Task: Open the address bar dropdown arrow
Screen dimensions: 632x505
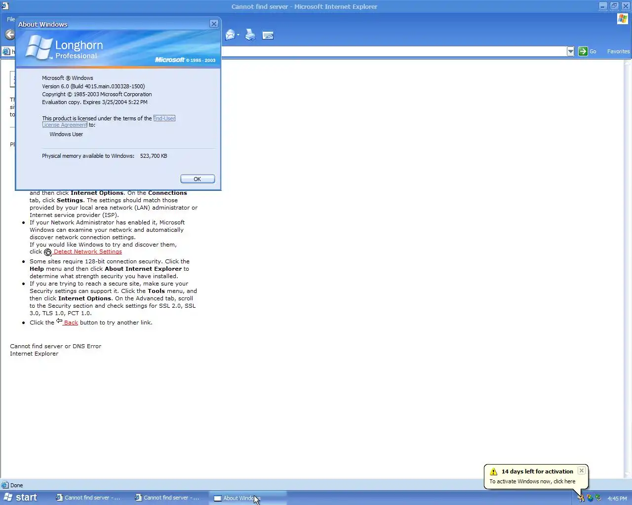Action: tap(571, 51)
